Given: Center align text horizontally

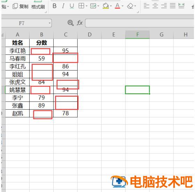Looking at the screenshot, I should click(x=155, y=6).
